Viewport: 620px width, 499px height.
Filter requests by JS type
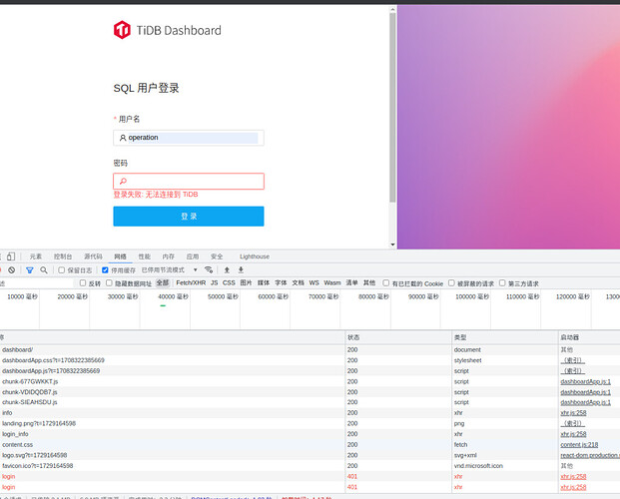[215, 282]
